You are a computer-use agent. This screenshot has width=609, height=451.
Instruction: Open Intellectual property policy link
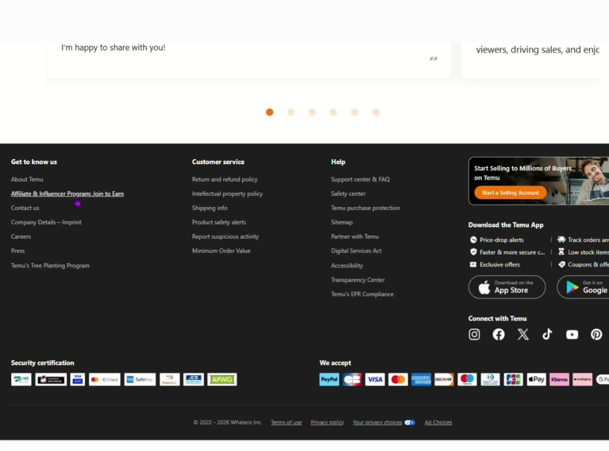(227, 194)
